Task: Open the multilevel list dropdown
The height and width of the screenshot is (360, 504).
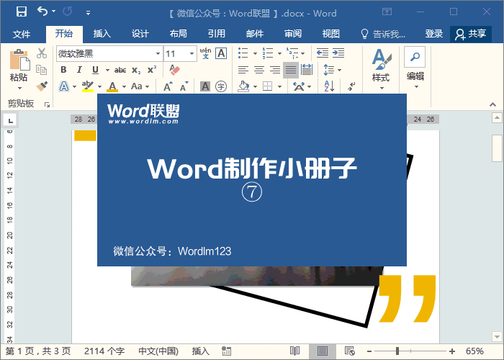Action: [303, 53]
